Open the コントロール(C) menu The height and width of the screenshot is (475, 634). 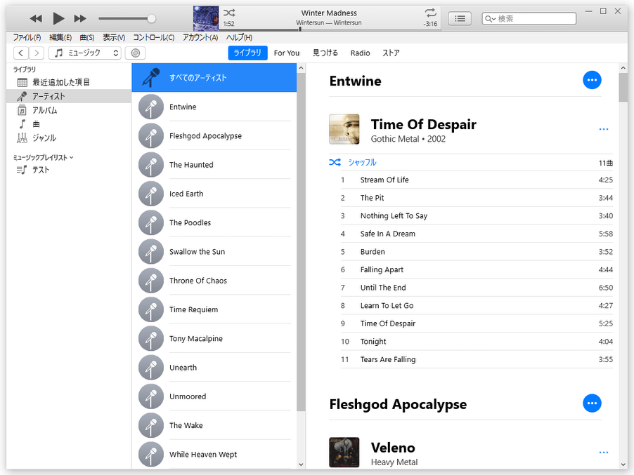pos(154,37)
